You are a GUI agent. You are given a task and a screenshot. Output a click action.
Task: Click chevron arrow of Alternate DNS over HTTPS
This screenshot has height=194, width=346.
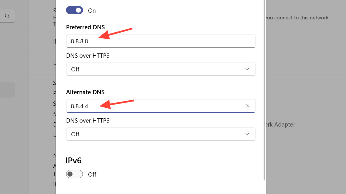247,134
